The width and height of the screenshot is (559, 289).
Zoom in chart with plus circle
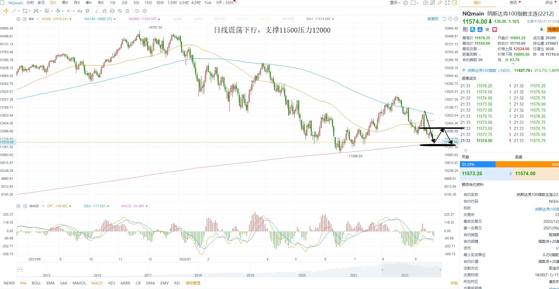[456, 19]
